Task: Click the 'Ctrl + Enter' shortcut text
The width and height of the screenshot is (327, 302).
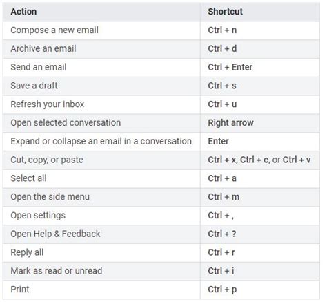Action: tap(230, 67)
